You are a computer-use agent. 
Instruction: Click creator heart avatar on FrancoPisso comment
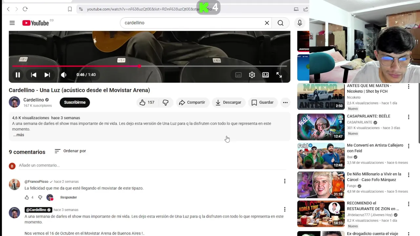tap(50, 197)
